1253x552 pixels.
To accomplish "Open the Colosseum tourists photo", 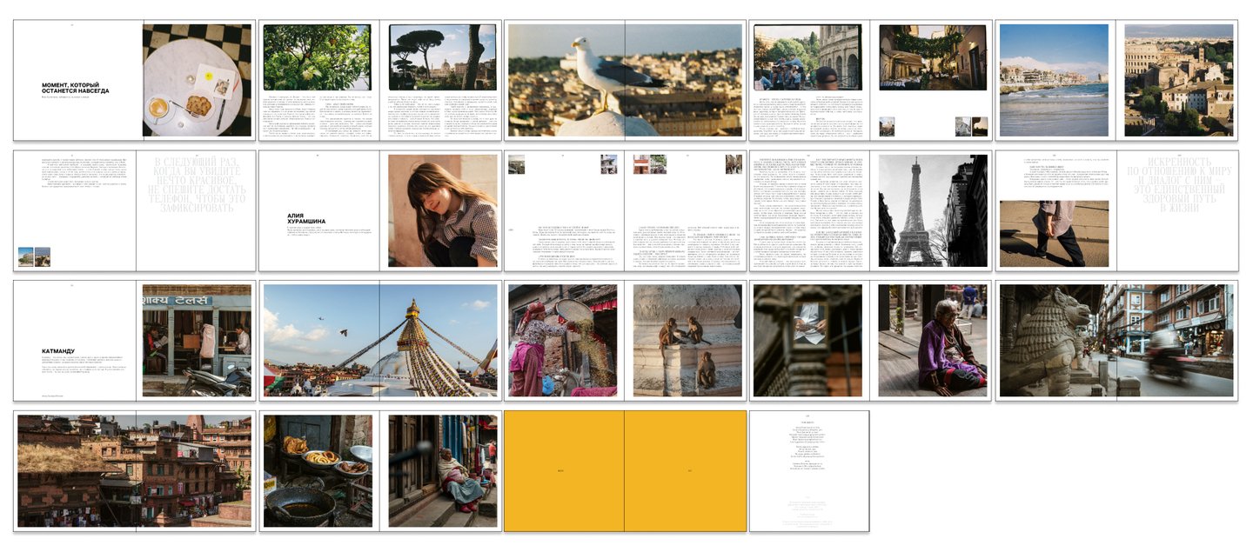I will [807, 57].
